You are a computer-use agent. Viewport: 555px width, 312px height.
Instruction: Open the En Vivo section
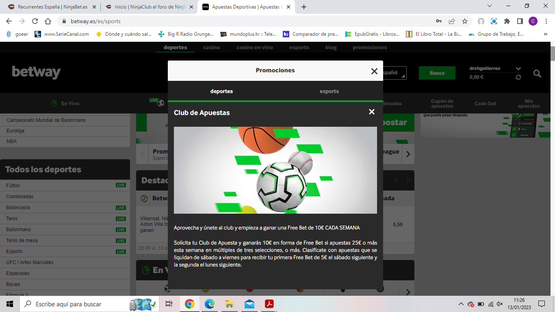[x=65, y=104]
